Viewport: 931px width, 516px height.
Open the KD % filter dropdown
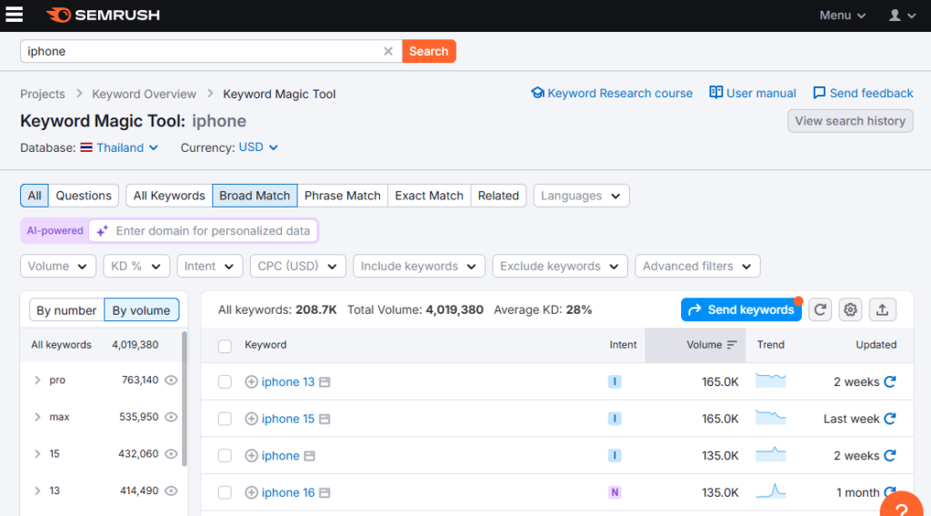[136, 266]
